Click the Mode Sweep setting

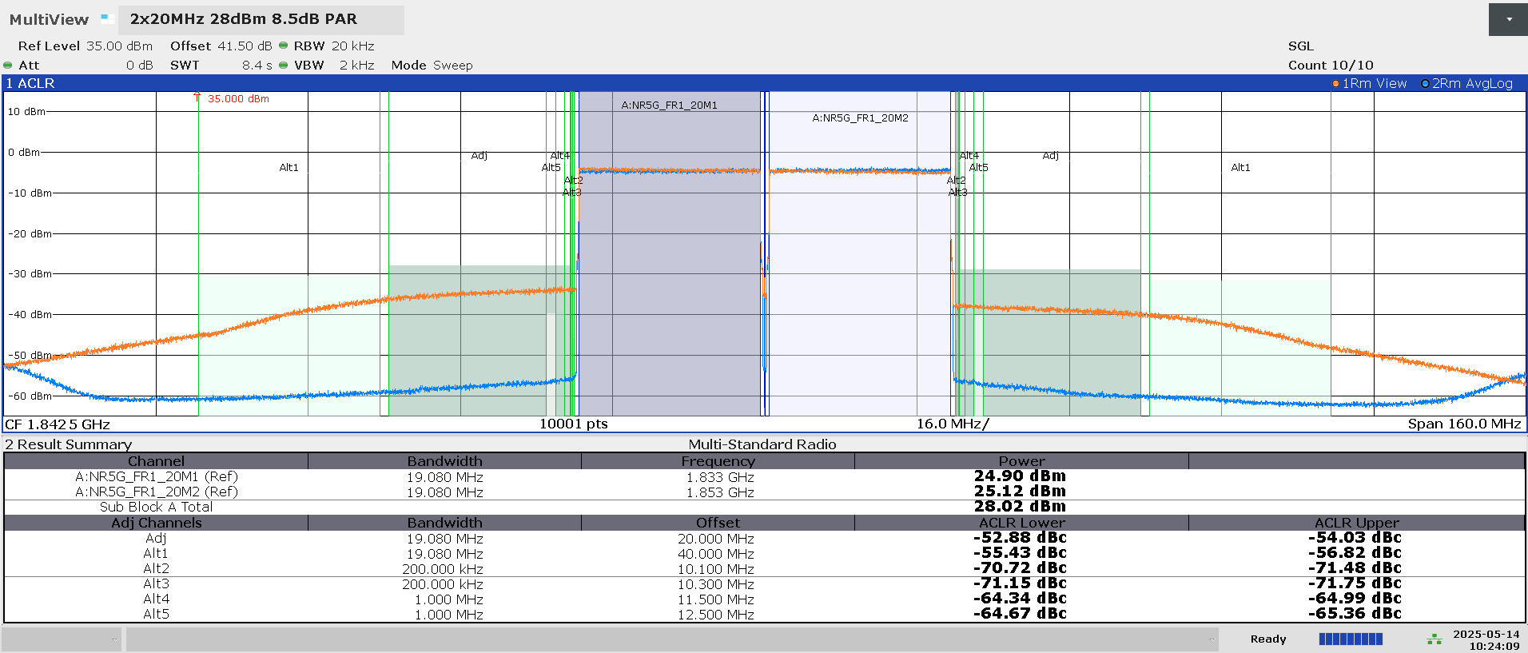[x=432, y=65]
